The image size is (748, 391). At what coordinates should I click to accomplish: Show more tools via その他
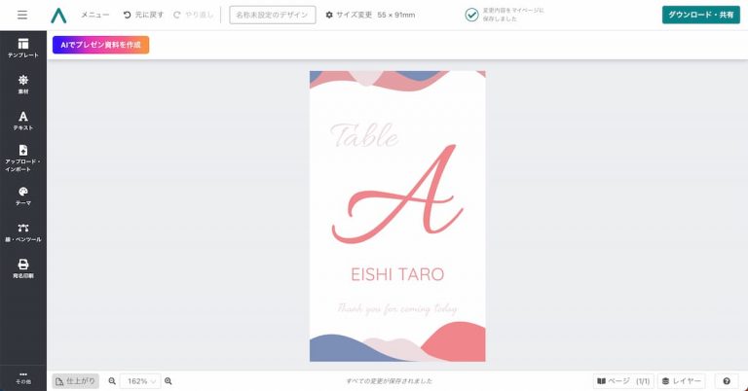(x=23, y=378)
